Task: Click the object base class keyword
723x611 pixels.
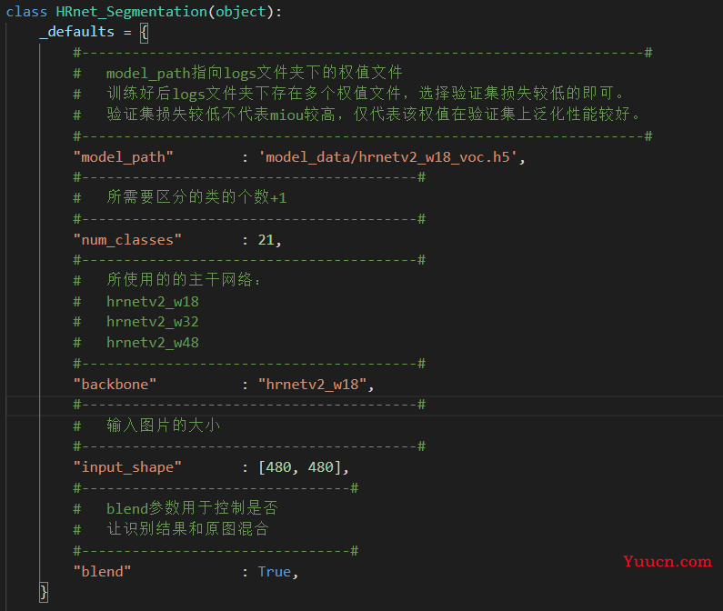Action: pyautogui.click(x=241, y=12)
